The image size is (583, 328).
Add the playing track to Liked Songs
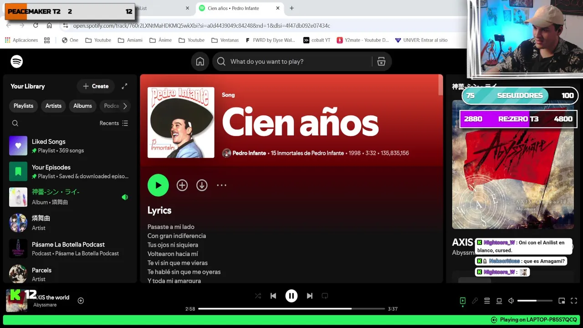tap(81, 301)
